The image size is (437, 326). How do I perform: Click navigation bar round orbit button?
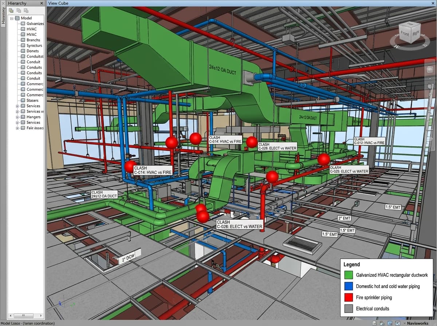[430, 87]
